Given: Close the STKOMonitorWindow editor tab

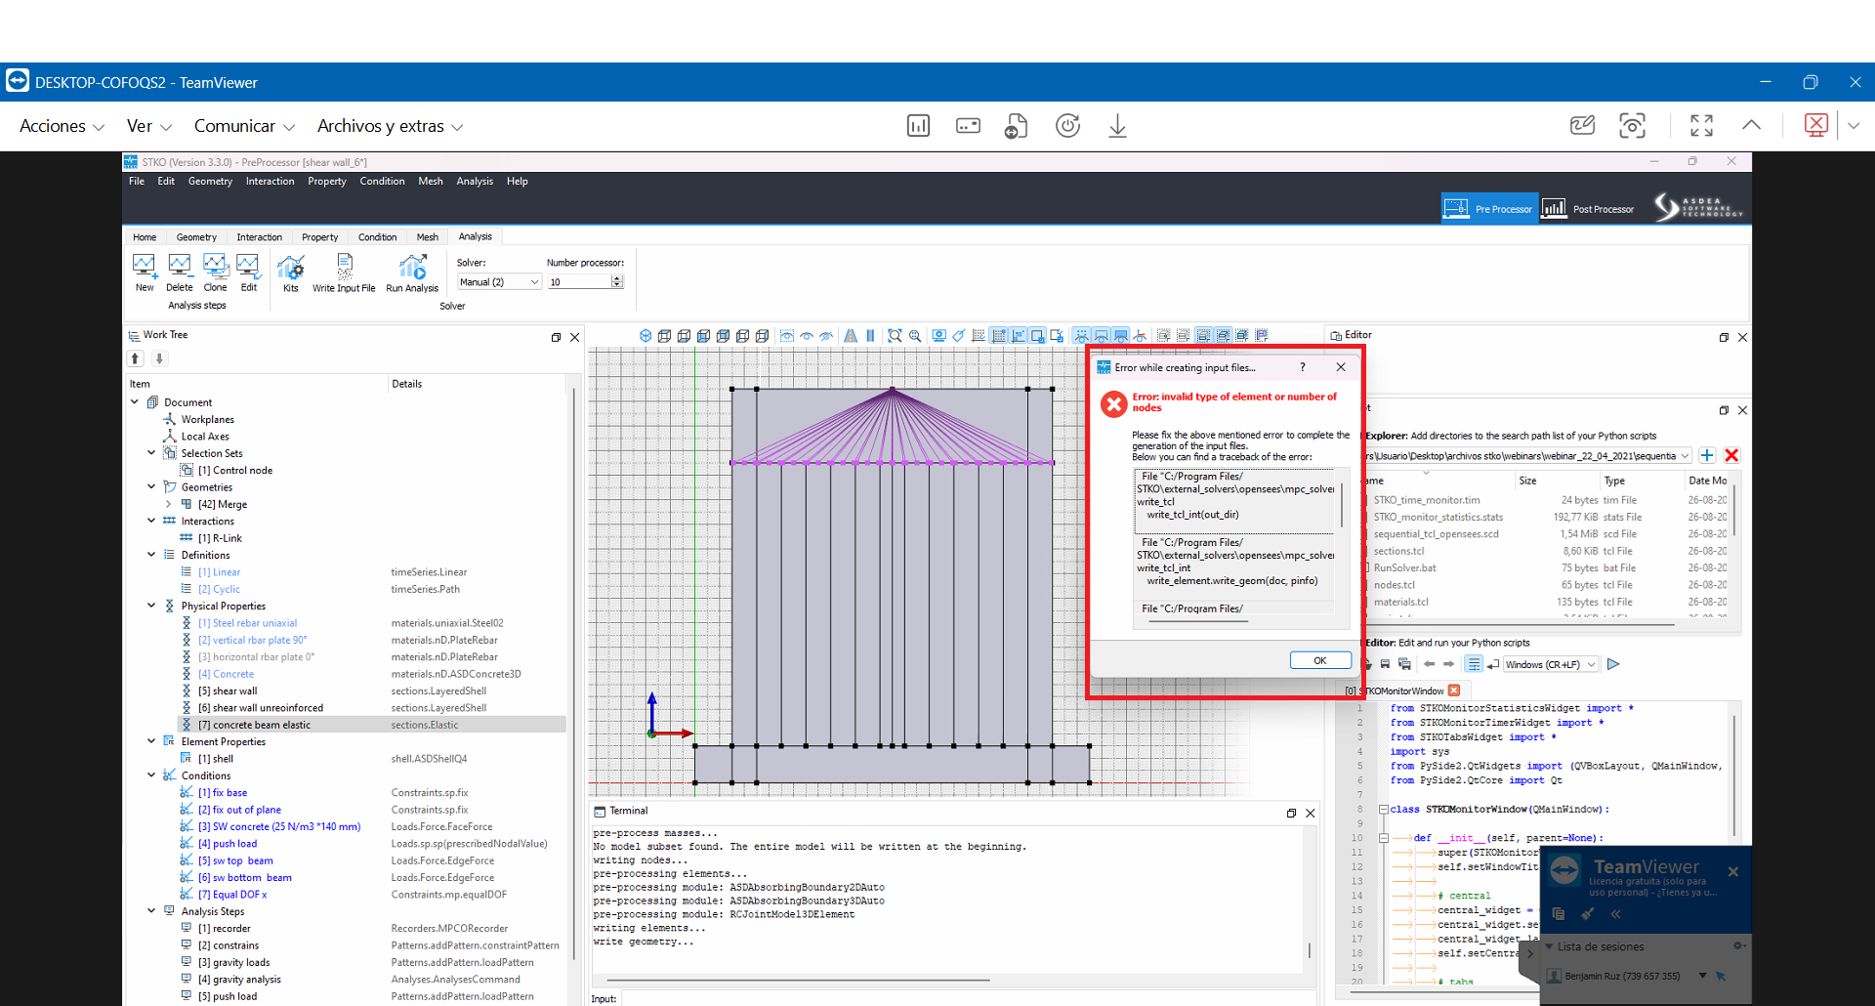Looking at the screenshot, I should pos(1454,691).
